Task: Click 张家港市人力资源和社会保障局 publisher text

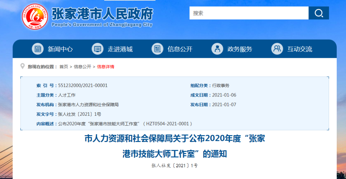Action: pyautogui.click(x=88, y=105)
